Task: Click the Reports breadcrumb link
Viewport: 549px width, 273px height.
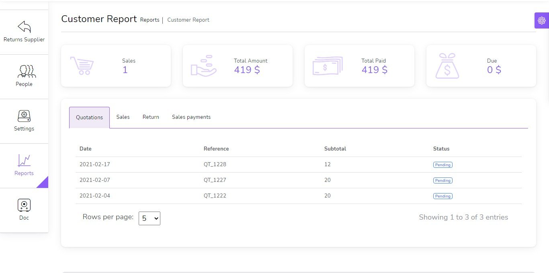Action: coord(150,20)
